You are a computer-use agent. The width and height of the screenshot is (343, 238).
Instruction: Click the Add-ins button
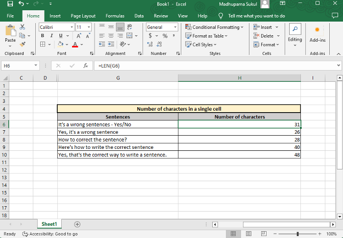pos(318,33)
